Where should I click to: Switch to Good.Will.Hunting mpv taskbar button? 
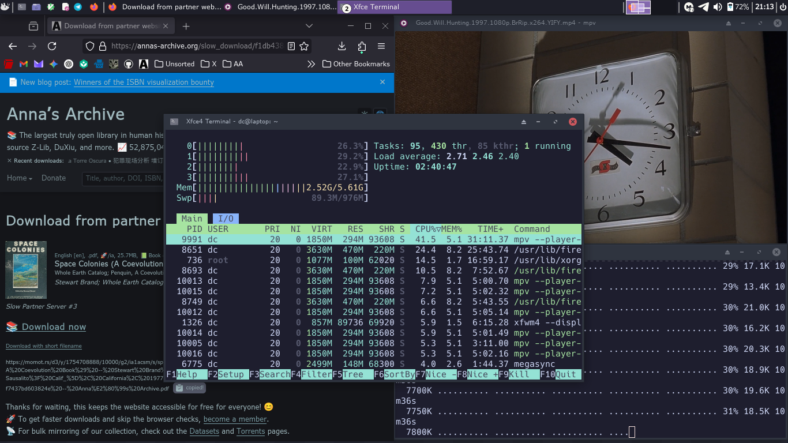(279, 7)
